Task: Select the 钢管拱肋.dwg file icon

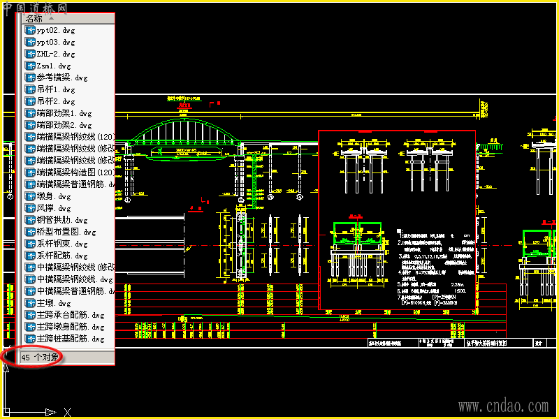Action: coord(30,220)
